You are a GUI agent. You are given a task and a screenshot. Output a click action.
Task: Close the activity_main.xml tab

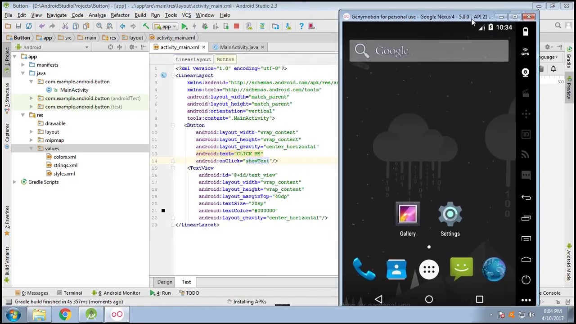point(203,47)
